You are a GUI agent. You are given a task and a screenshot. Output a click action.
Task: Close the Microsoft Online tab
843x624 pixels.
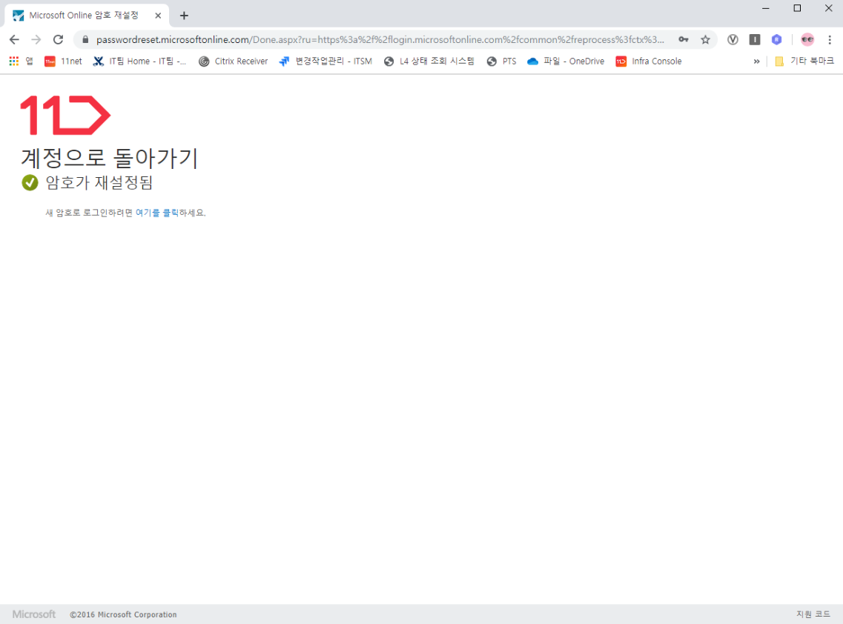pyautogui.click(x=158, y=16)
